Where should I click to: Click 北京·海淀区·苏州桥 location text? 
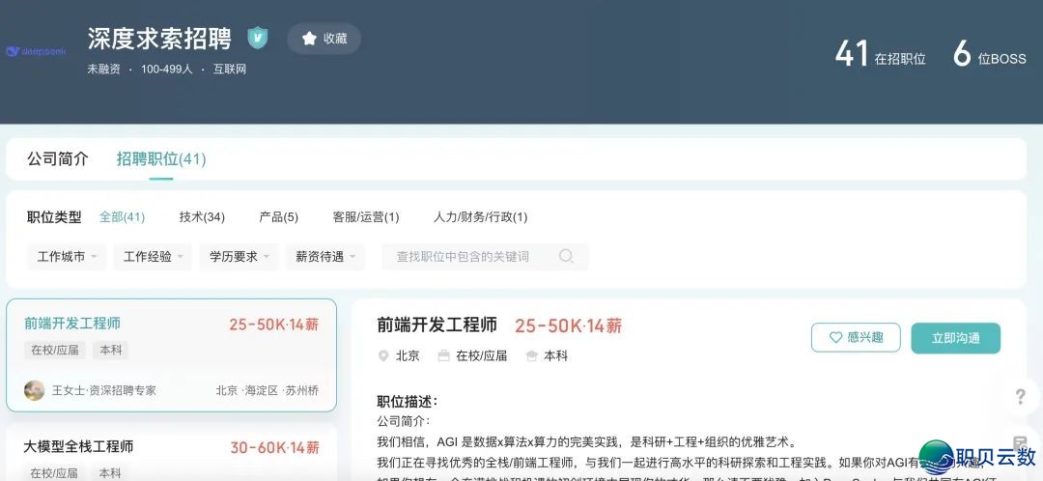click(267, 390)
